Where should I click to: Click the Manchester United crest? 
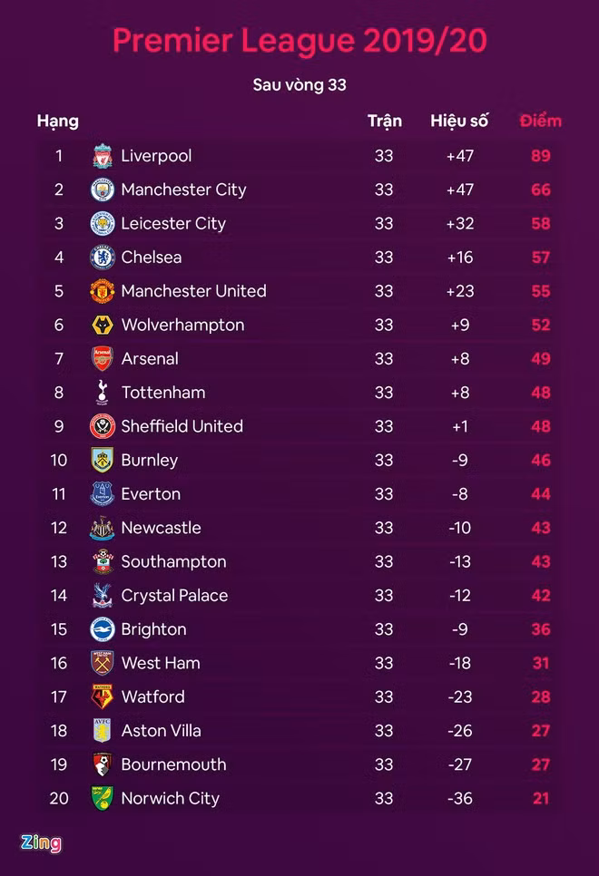(x=103, y=291)
